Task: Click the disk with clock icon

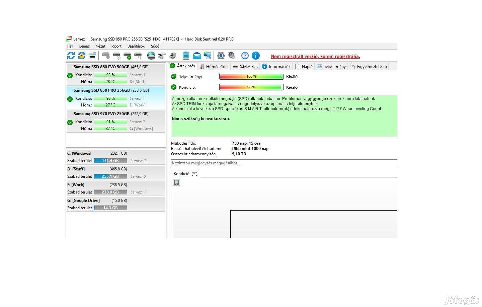Action: [x=116, y=56]
